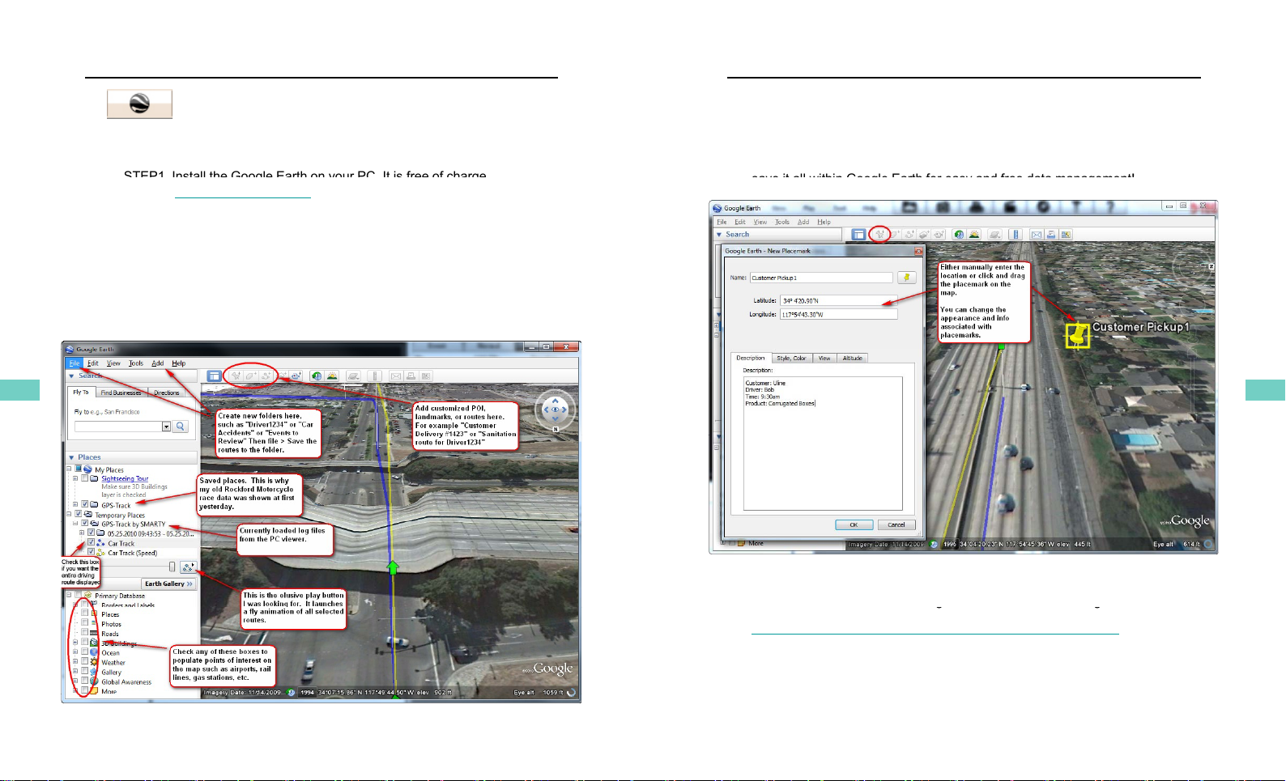Select the ruler tool in Places-panel Google Earth window
This screenshot has height=781, width=1286.
(374, 376)
